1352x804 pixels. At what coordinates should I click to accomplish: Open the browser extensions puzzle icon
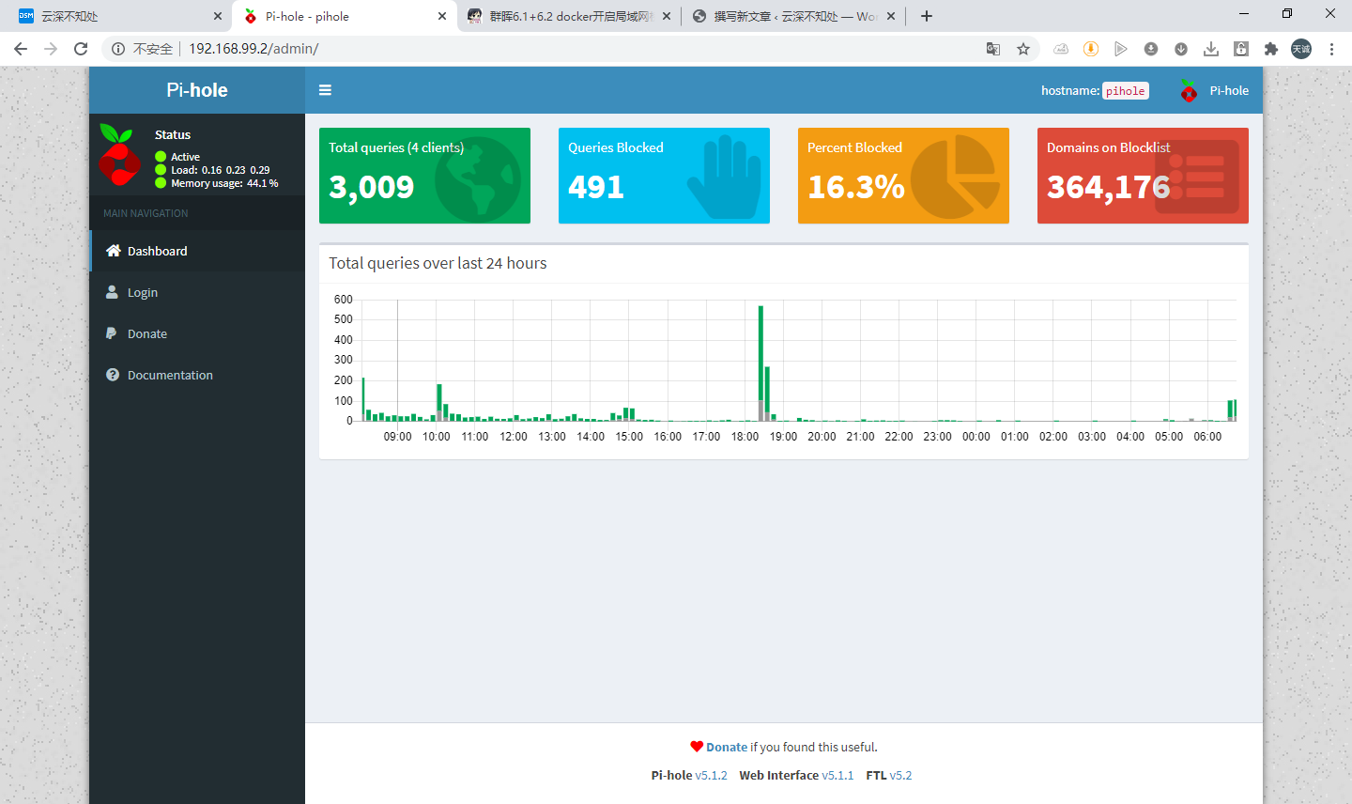pyautogui.click(x=1271, y=49)
